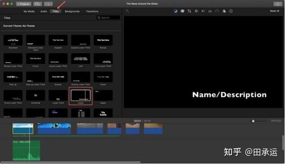Select the yellow-outlined clip in the timeline
285x164 pixels.
click(23, 128)
